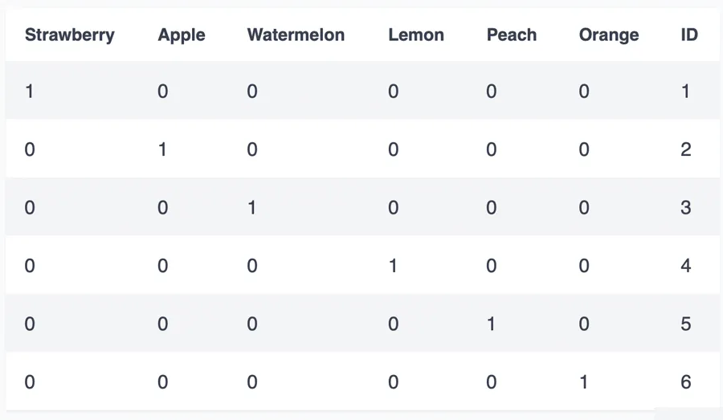Click the Lemon column header
Screen dimensions: 723x420
(416, 35)
